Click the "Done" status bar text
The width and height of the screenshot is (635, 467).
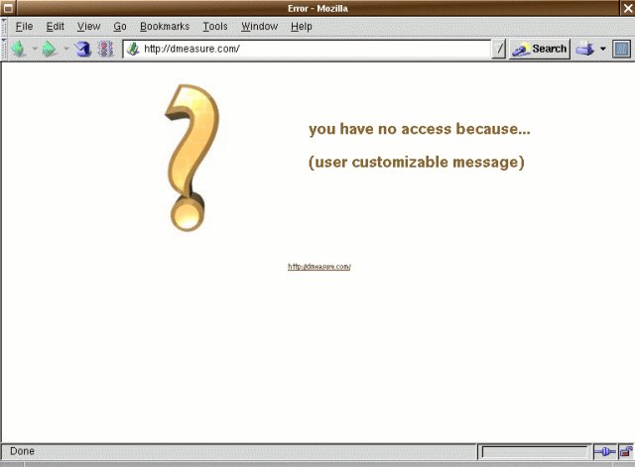coord(22,451)
